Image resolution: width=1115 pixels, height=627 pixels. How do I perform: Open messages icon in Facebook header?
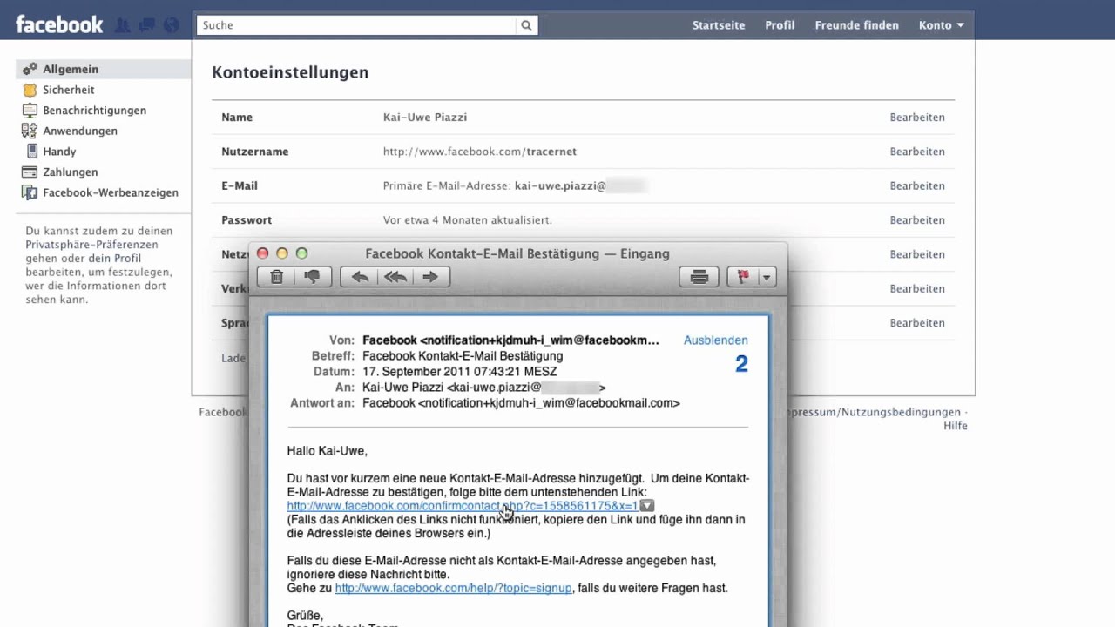(147, 25)
